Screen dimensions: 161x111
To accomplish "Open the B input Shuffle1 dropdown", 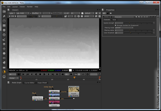I will tap(58, 13).
